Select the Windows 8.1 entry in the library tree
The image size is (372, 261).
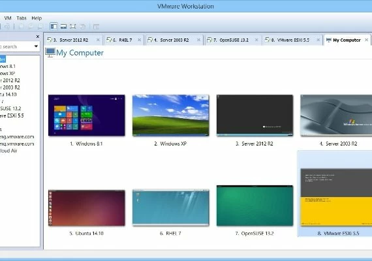8,66
